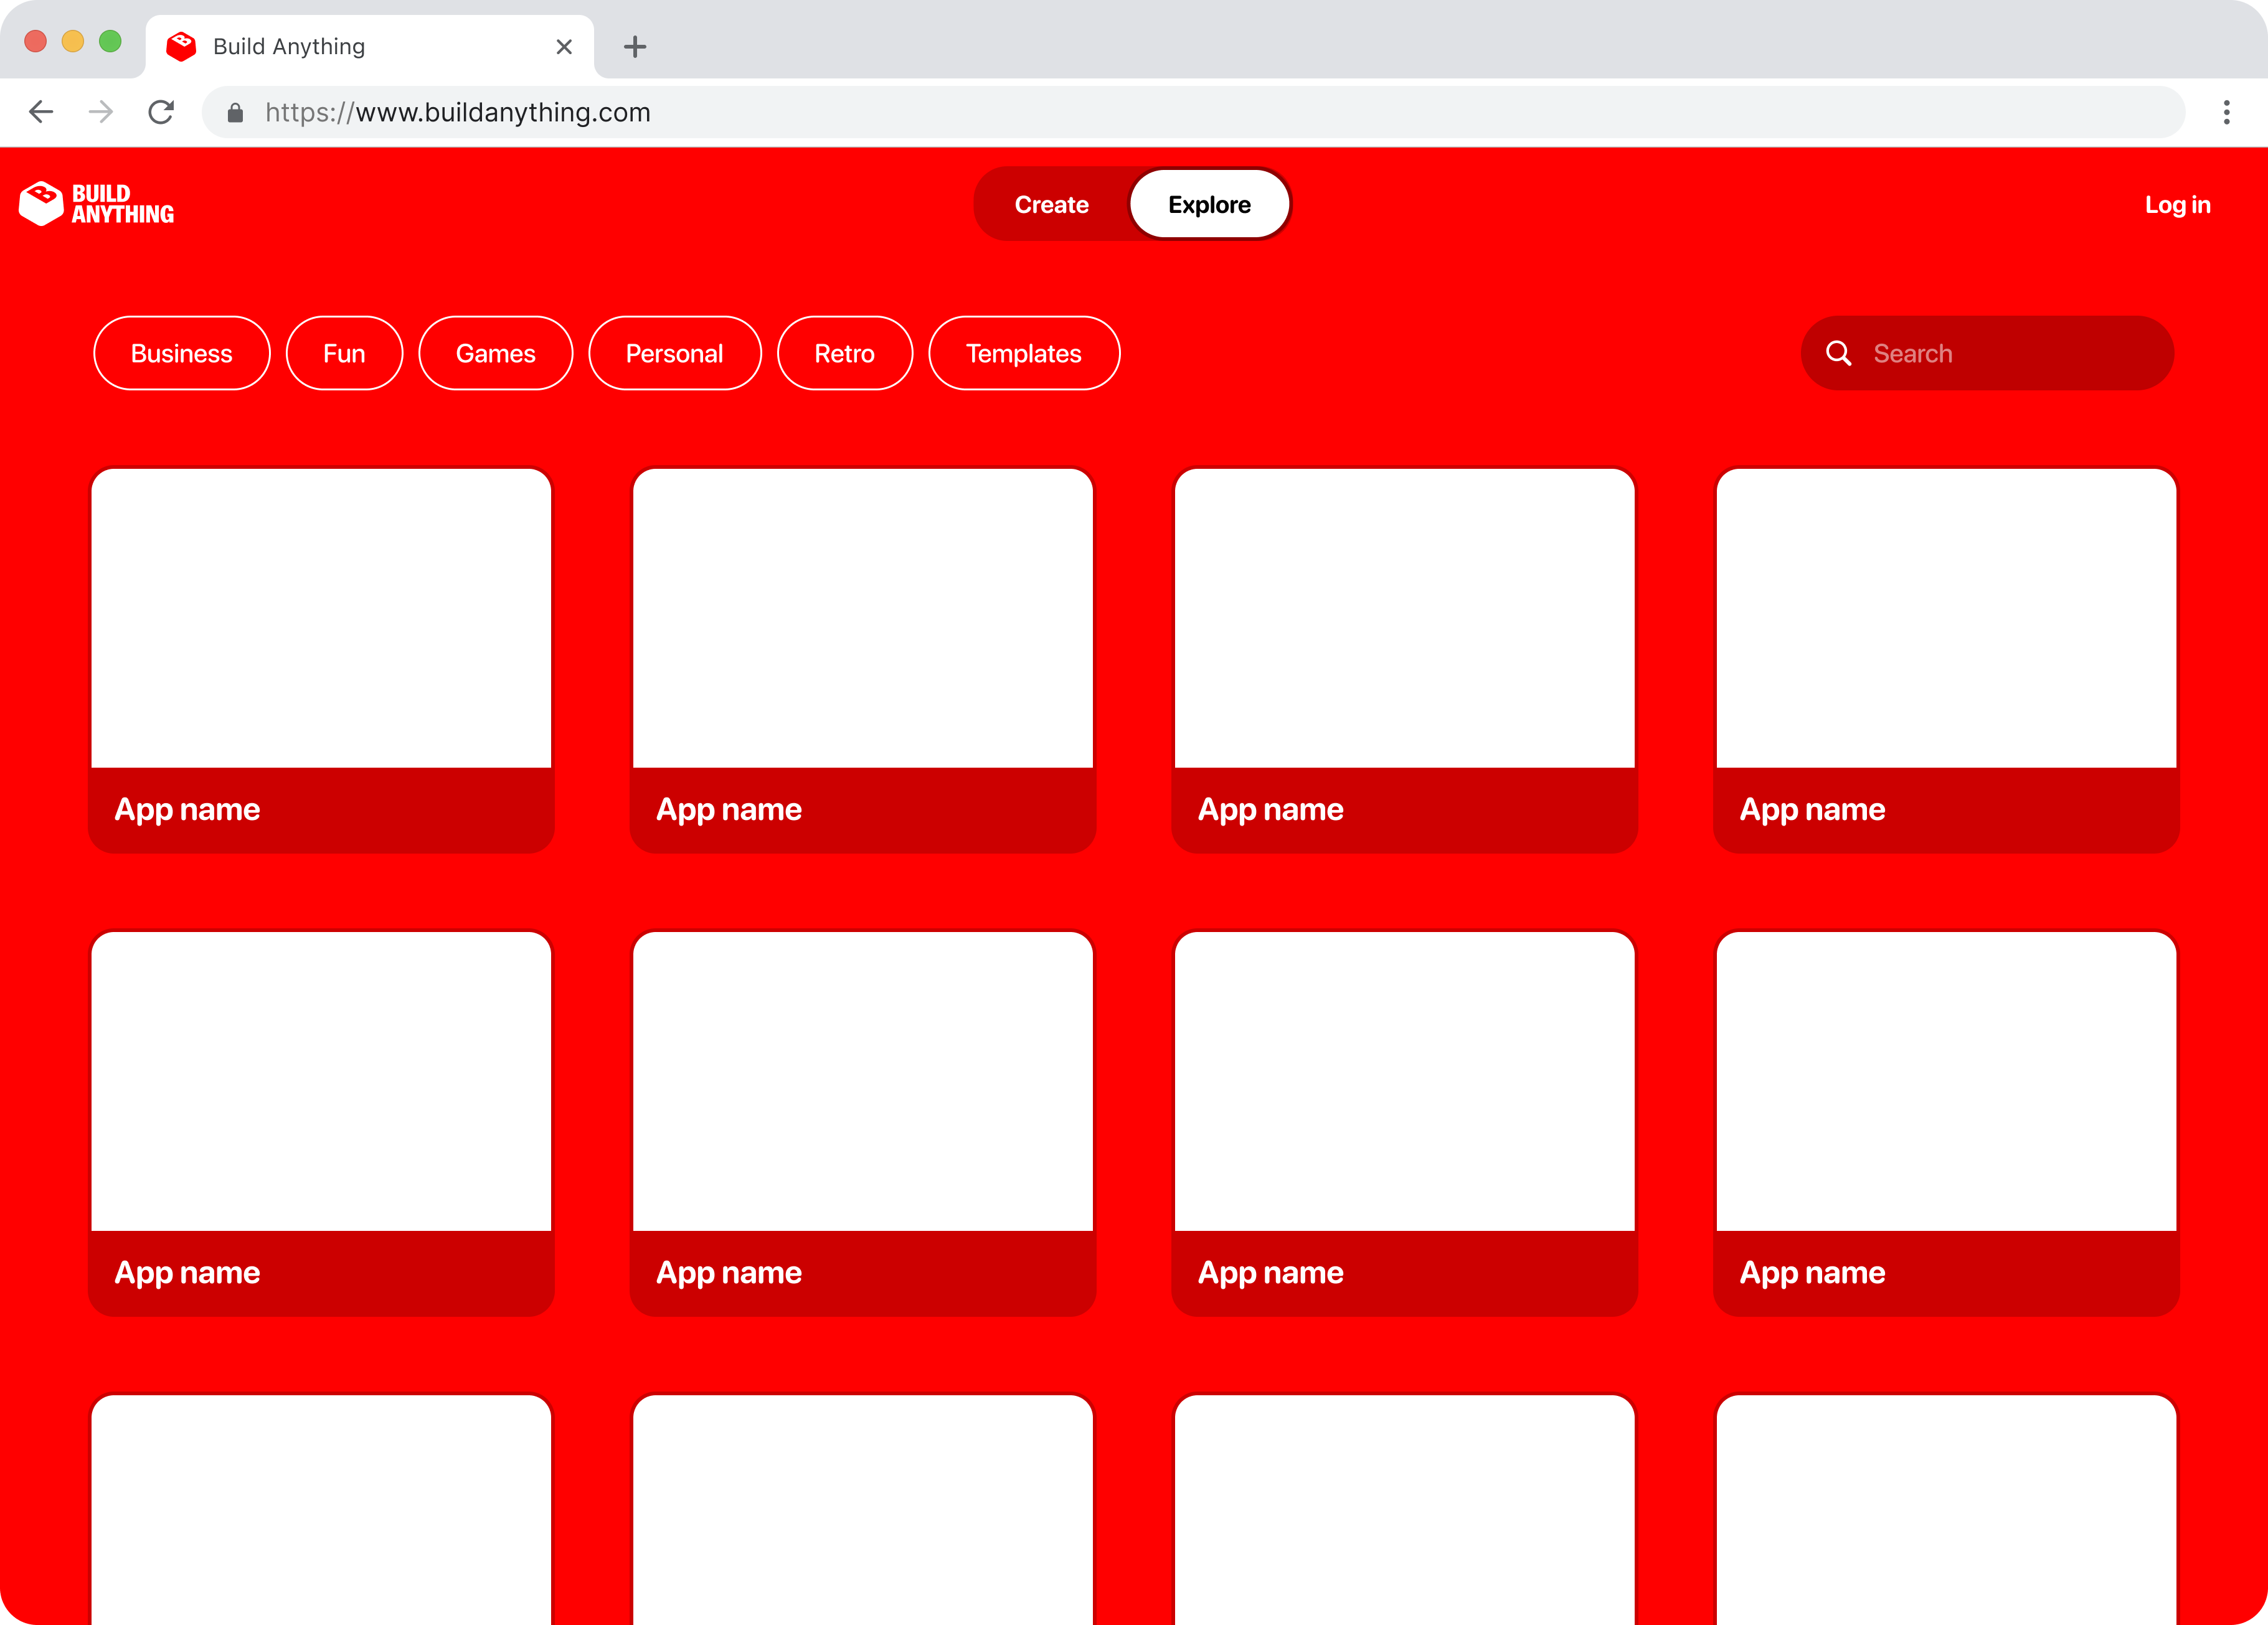Click the macOS red close window button
This screenshot has width=2268, height=1625.
click(x=35, y=41)
